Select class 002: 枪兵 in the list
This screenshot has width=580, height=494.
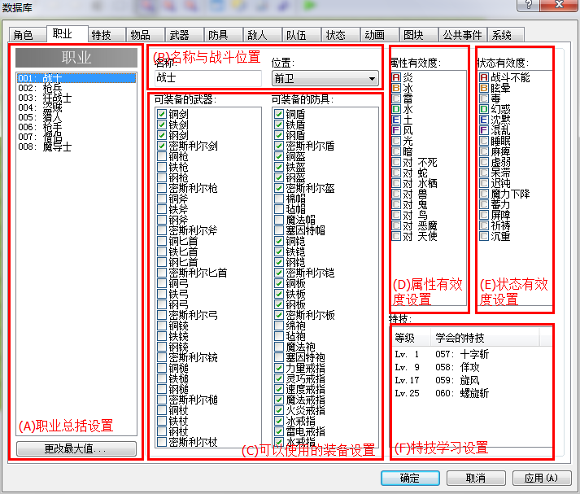click(76, 88)
